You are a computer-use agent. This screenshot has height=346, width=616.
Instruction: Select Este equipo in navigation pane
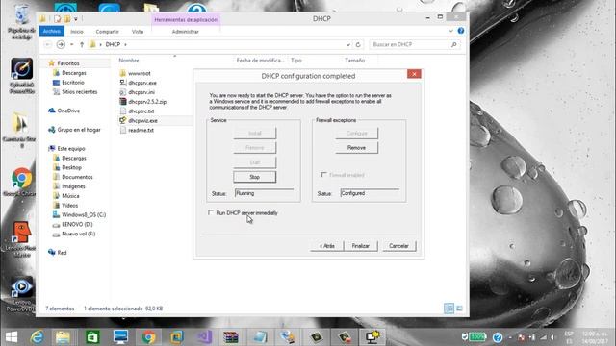(71, 149)
